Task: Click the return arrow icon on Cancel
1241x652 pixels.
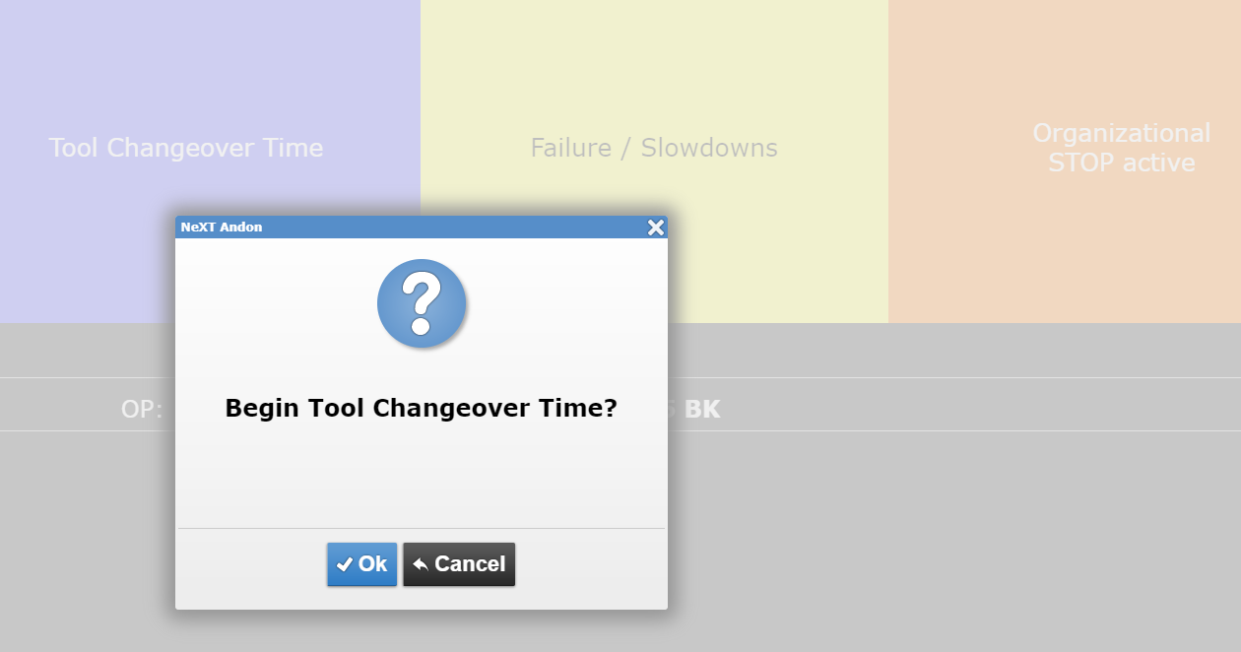Action: pos(421,564)
